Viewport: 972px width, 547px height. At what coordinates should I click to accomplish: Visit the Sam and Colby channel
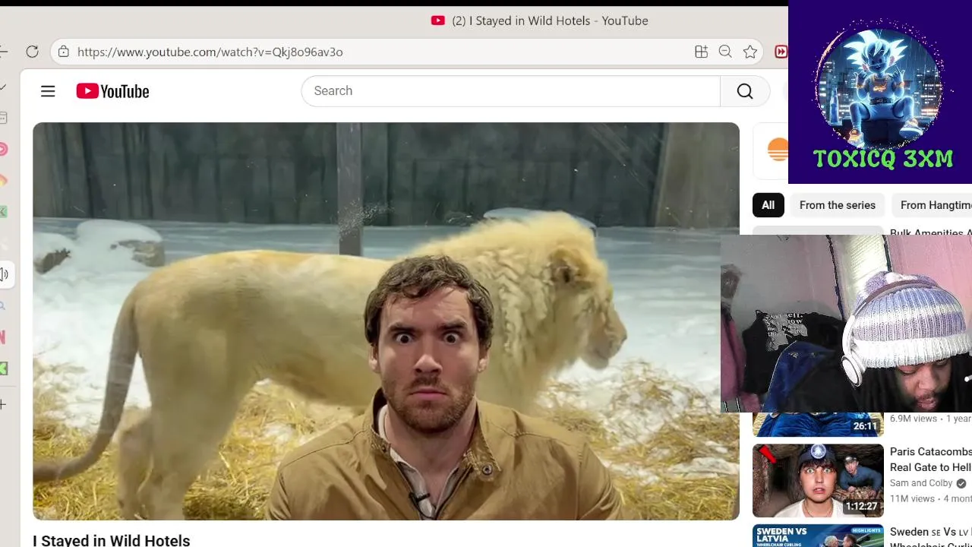pyautogui.click(x=921, y=483)
